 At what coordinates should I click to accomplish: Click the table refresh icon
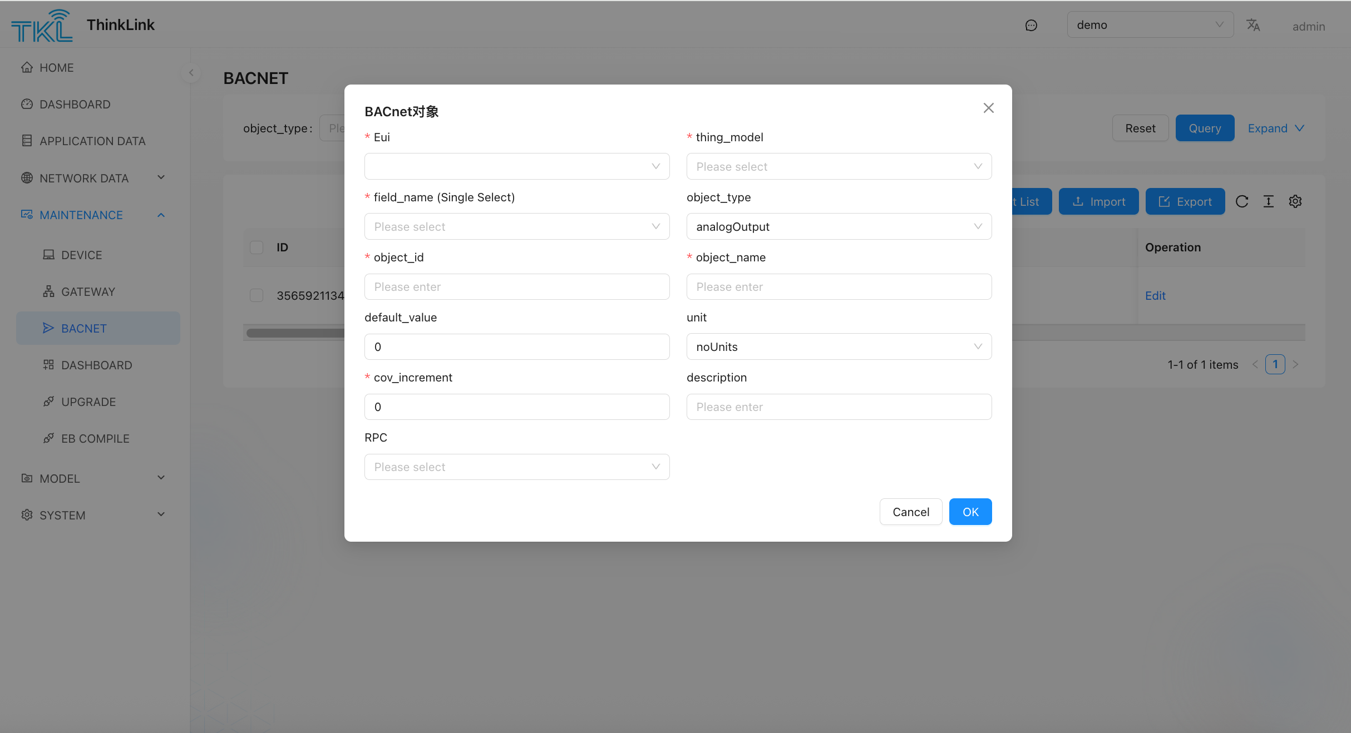click(x=1242, y=201)
